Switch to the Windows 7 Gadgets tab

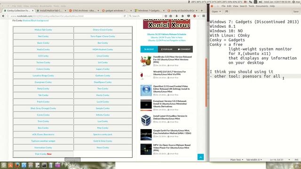[150, 10]
